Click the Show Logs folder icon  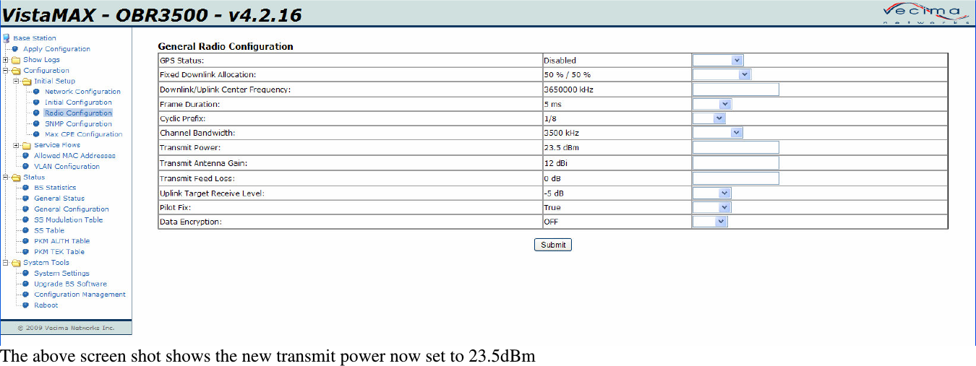point(16,60)
